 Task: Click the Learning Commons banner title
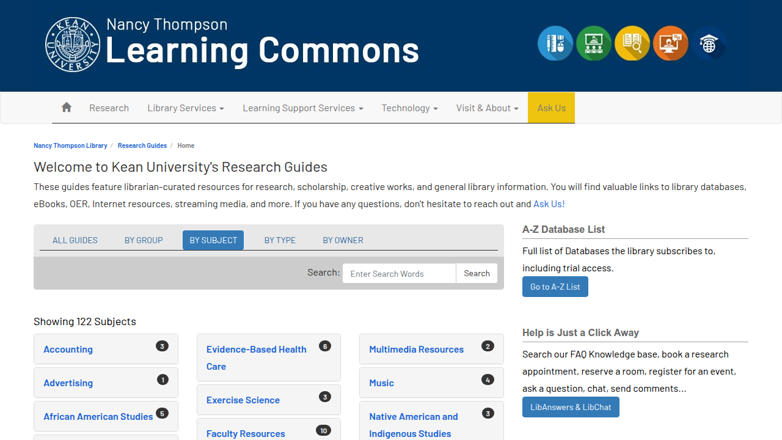coord(263,50)
